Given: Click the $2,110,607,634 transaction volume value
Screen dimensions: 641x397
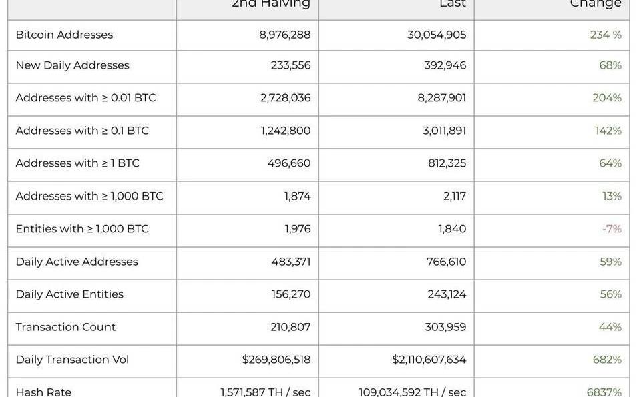Looking at the screenshot, I should click(x=429, y=360).
